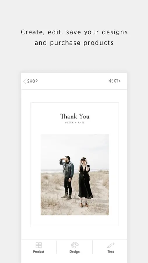Click the 'and purchase products' caption line
Screen dimensions: 148x263
tap(74, 43)
